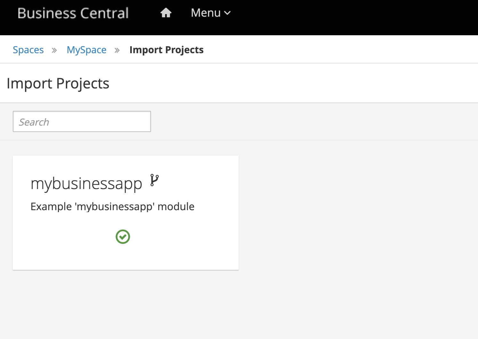Click the separator arrow after Spaces
This screenshot has height=339, width=478.
54,50
